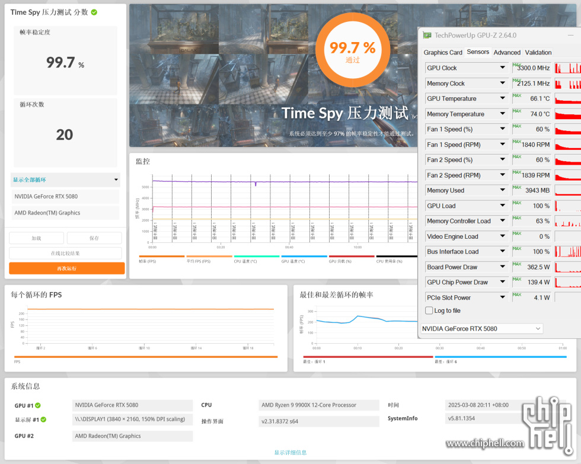Open the Fan 1 Speed (RPM) dropdown
The width and height of the screenshot is (581, 464).
click(x=503, y=145)
